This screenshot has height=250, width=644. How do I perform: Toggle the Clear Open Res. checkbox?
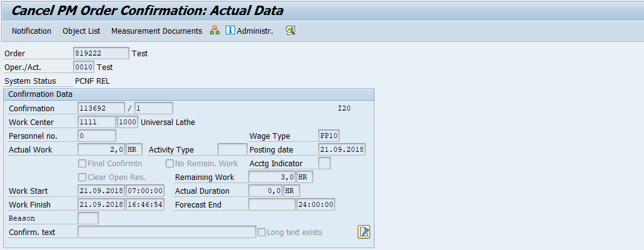82,177
